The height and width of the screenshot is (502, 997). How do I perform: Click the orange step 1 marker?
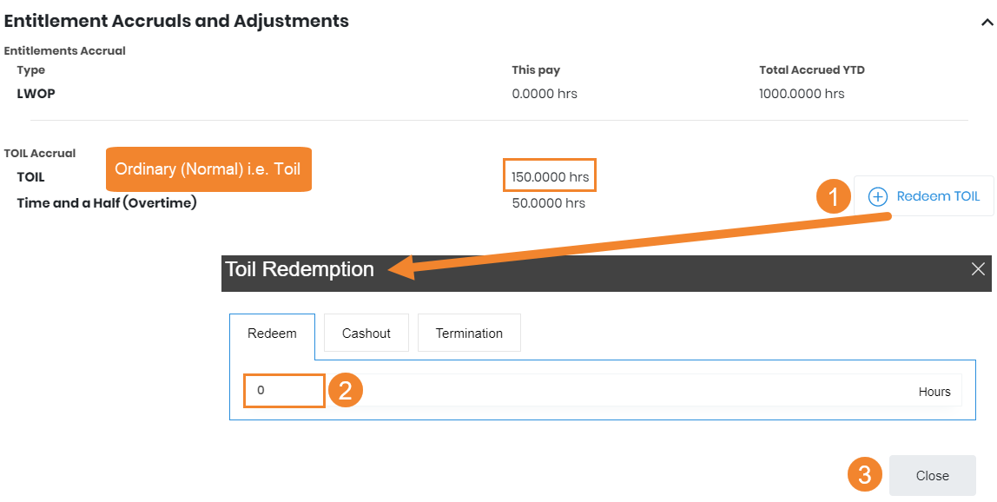(834, 196)
